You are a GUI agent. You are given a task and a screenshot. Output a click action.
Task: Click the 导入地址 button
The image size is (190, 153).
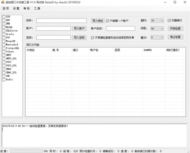pyautogui.click(x=98, y=21)
